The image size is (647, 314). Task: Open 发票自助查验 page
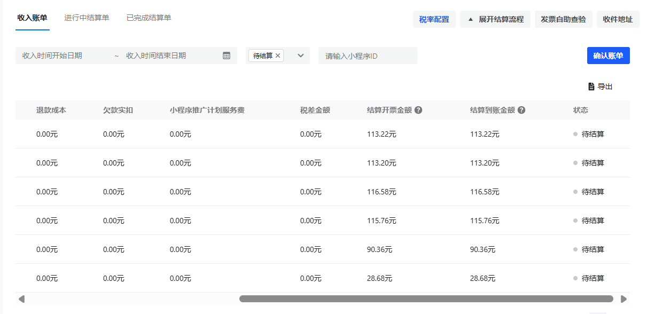point(563,19)
